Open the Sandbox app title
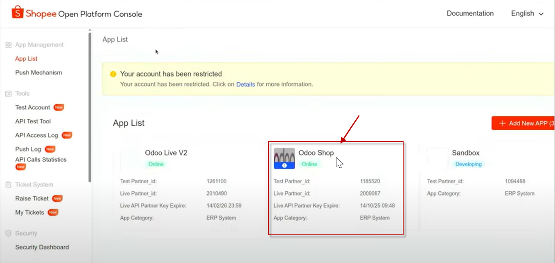This screenshot has height=263, width=555. (x=466, y=153)
